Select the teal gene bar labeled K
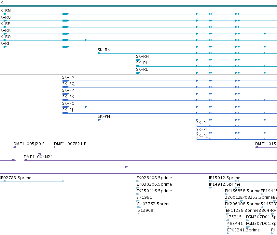The image size is (277, 235). coord(139,6)
